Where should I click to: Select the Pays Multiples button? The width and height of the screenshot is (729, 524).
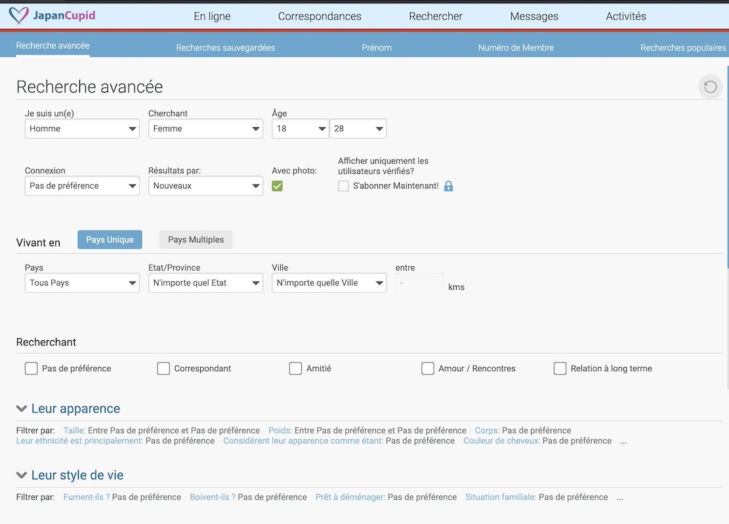tap(196, 240)
